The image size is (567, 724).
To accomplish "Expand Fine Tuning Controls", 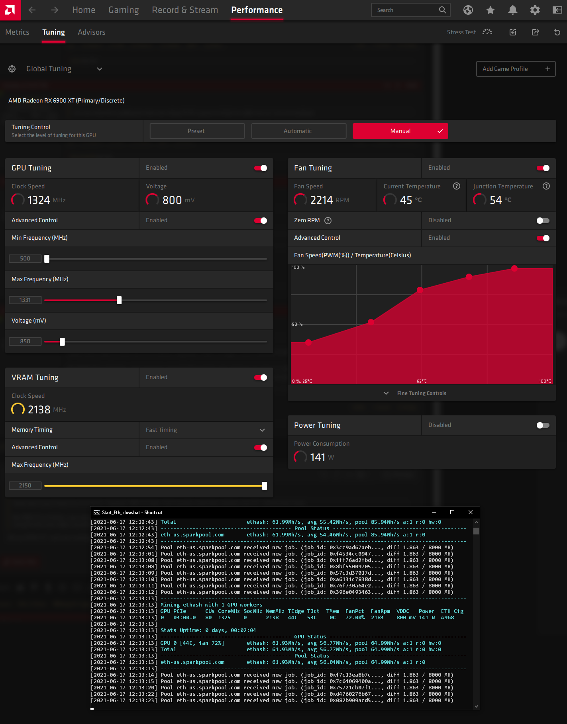I will click(422, 393).
